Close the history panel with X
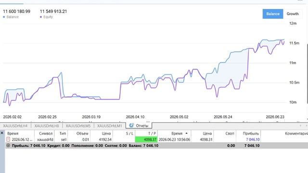 point(2,133)
